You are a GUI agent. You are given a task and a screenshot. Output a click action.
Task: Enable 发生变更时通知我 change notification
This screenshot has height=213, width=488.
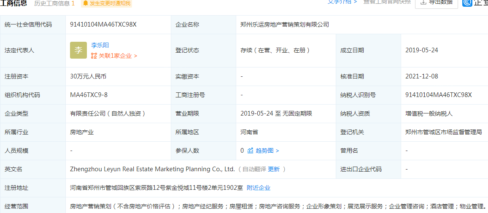106,3
